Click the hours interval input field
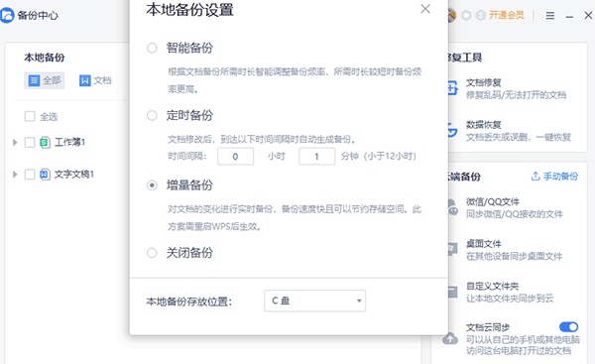This screenshot has height=364, width=595. [x=235, y=157]
